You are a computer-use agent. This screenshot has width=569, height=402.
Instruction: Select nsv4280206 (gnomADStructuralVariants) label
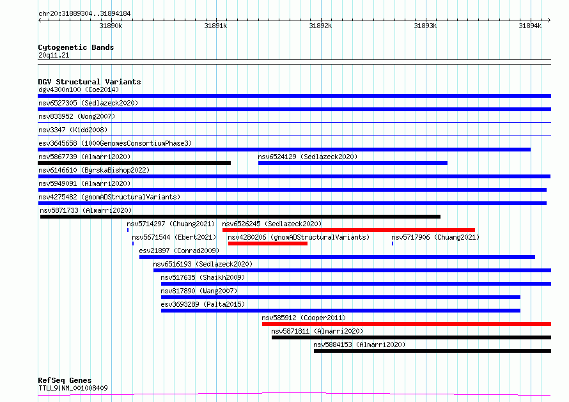(299, 237)
